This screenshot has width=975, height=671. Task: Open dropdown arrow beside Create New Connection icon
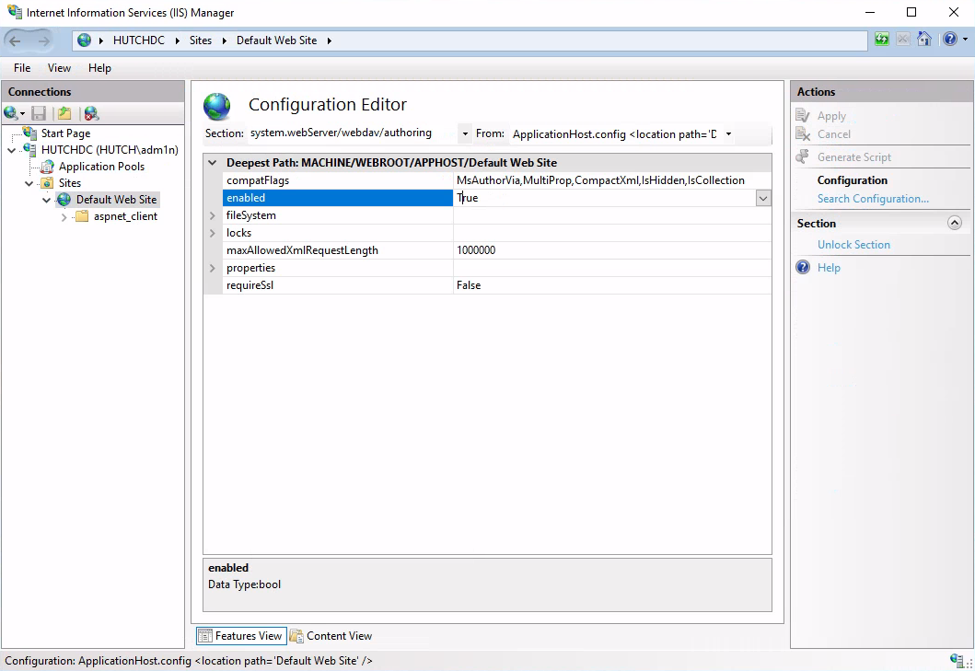[x=22, y=114]
